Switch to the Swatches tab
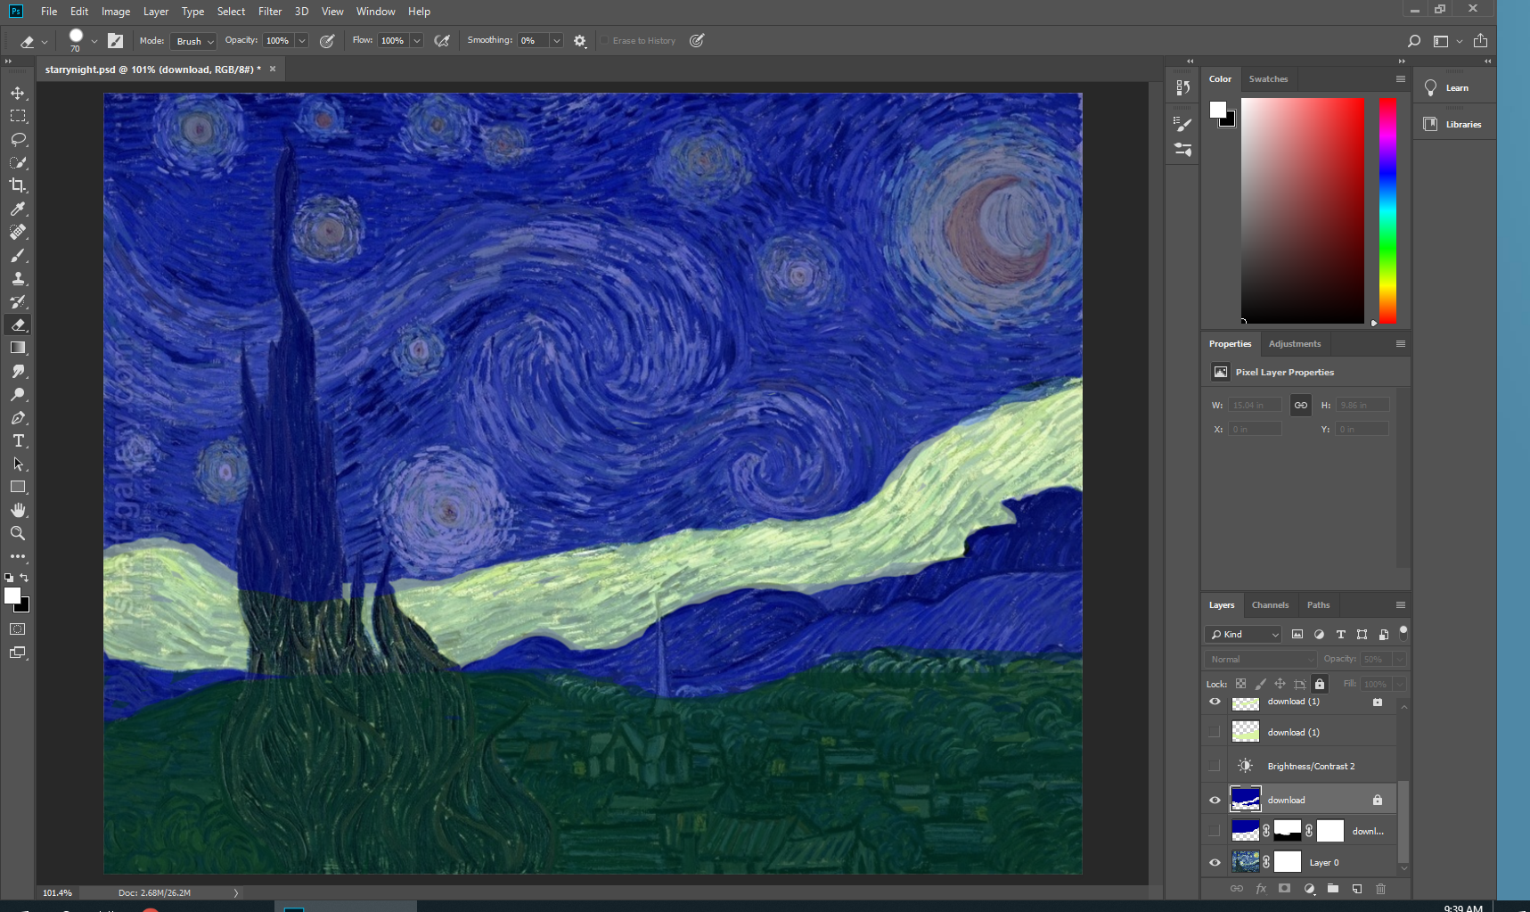Viewport: 1530px width, 912px height. tap(1268, 79)
